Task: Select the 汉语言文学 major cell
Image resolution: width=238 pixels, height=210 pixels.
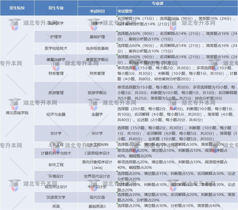Action: click(x=56, y=197)
